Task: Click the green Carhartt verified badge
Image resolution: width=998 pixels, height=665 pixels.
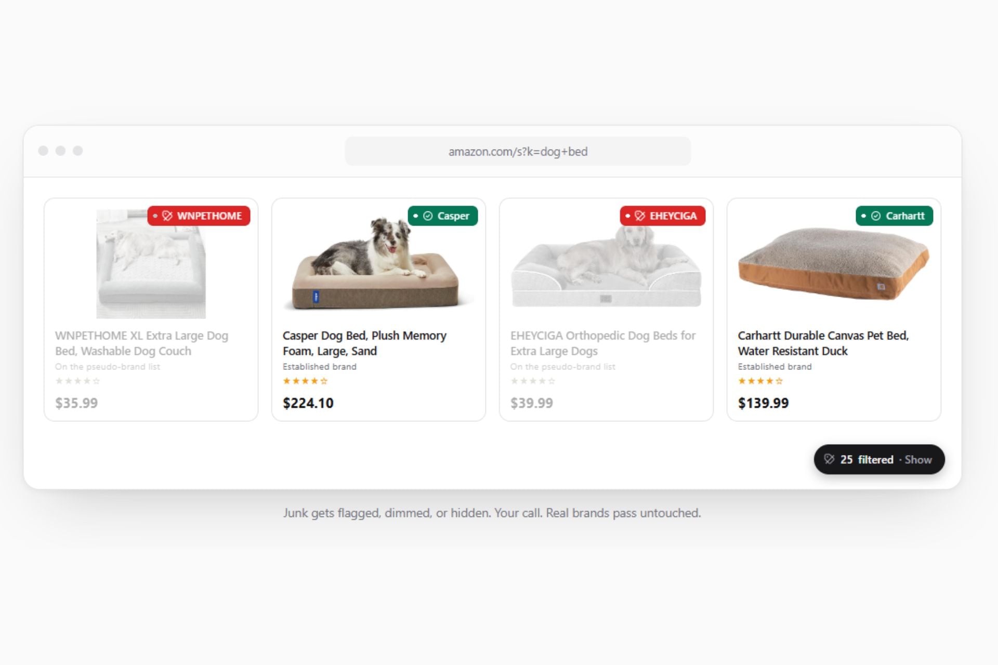Action: coord(895,216)
